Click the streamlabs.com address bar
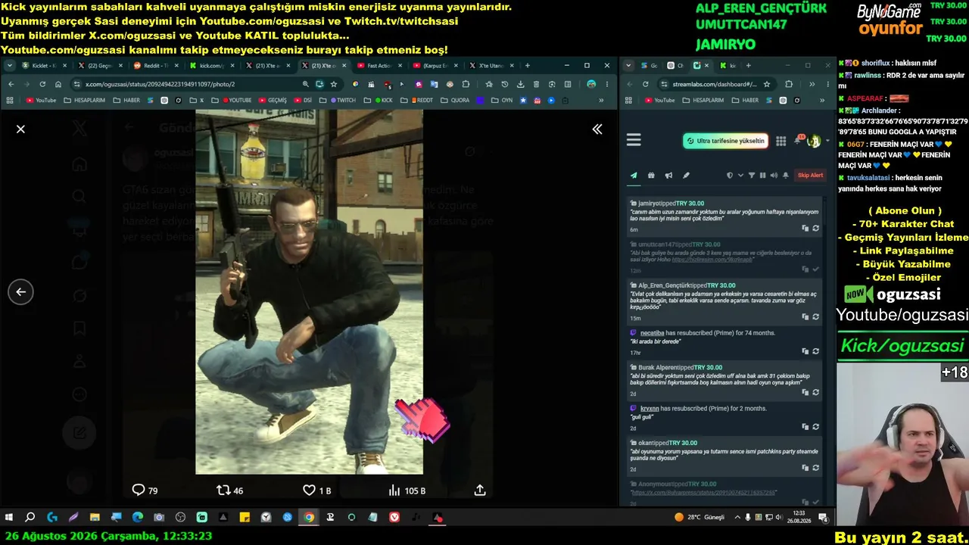 point(715,84)
